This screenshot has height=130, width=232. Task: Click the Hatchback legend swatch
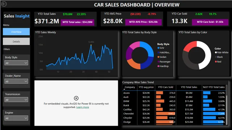[158, 52]
